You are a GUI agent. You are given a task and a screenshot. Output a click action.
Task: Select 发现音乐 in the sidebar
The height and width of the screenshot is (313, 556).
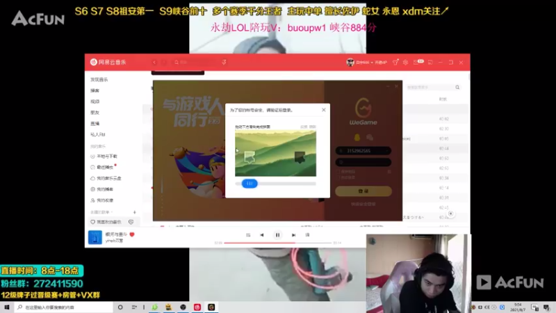(99, 79)
